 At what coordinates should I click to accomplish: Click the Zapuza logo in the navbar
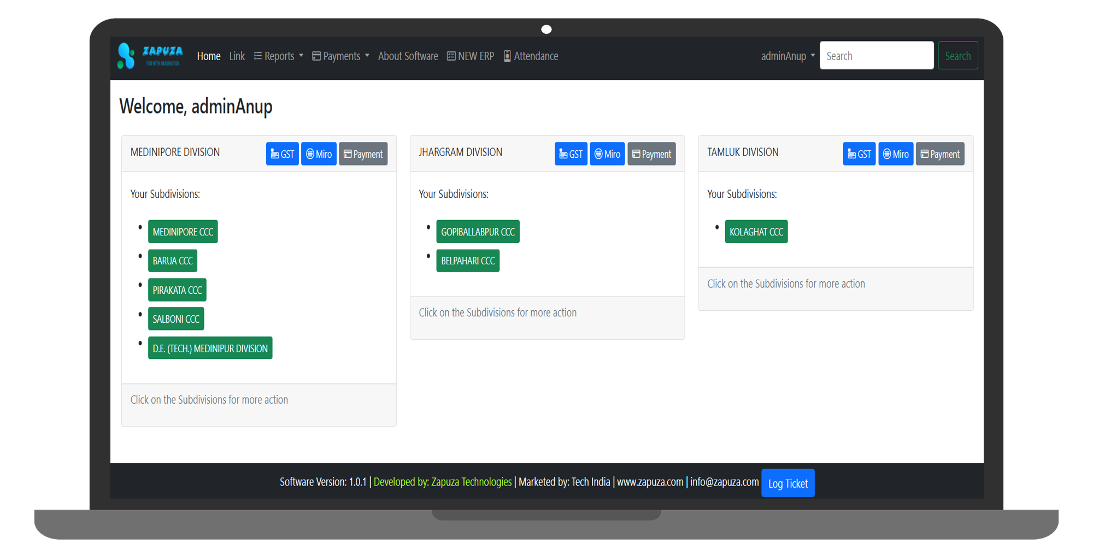150,56
